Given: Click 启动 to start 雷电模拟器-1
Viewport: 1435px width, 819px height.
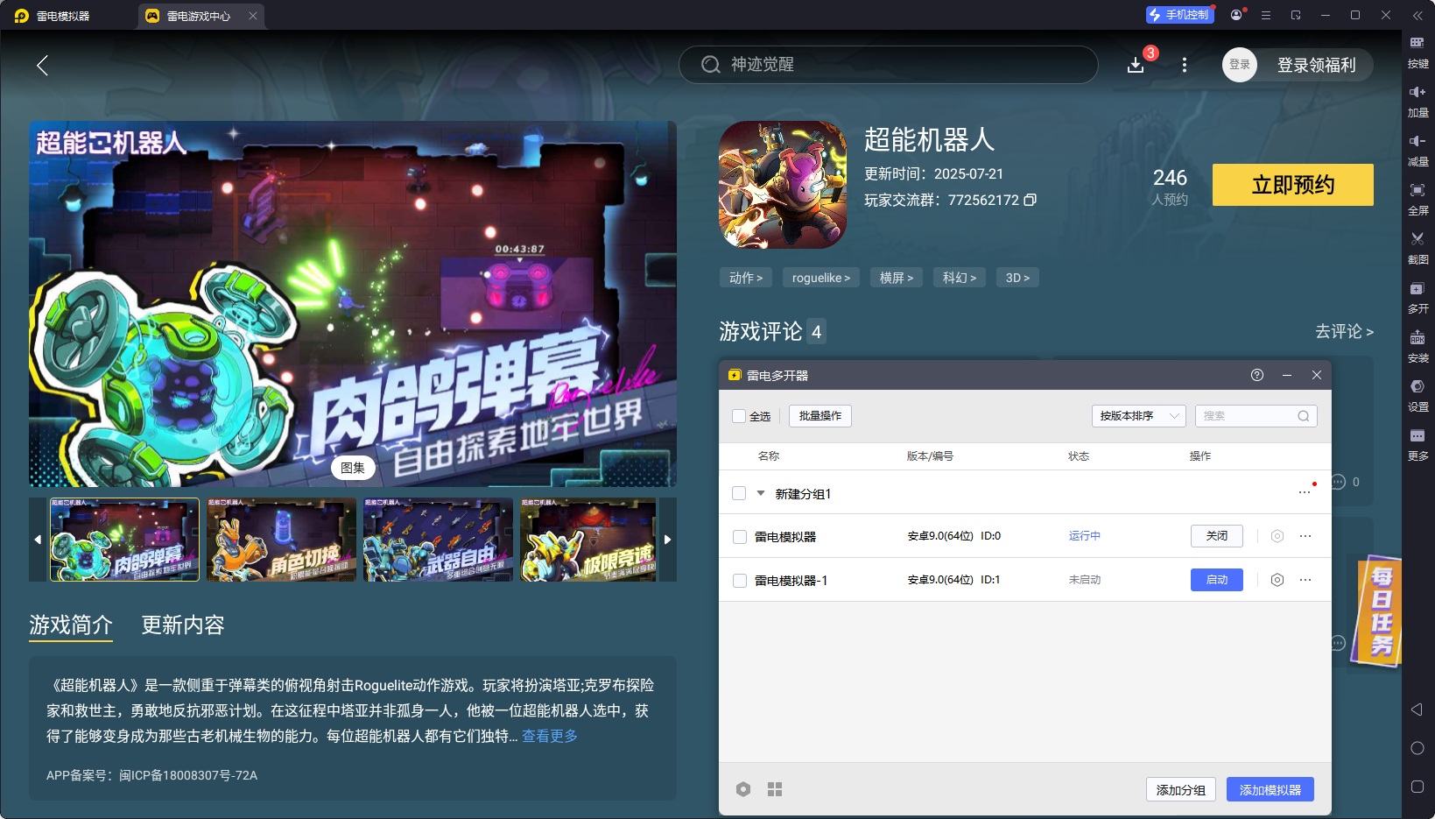Looking at the screenshot, I should [1217, 580].
